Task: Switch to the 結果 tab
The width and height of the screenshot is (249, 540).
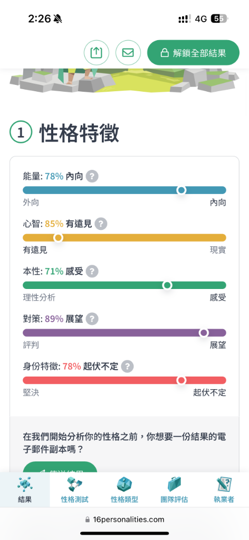Action: coord(25,489)
